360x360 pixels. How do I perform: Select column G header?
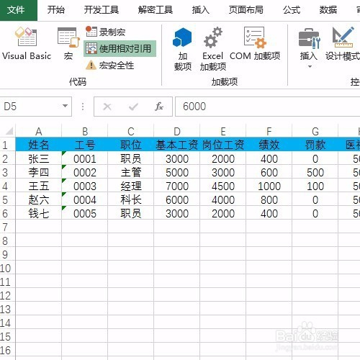pos(315,131)
